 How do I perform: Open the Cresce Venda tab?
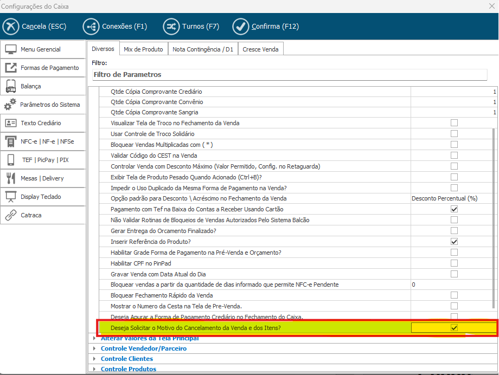(x=260, y=49)
